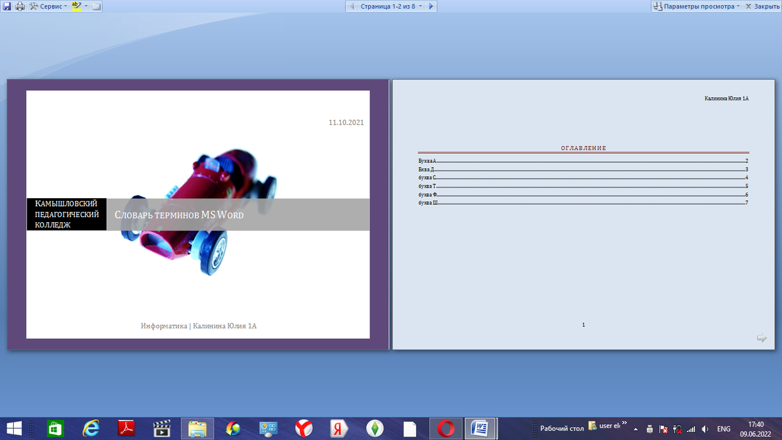Viewport: 782px width, 440px height.
Task: Launch The Sims from taskbar
Action: pyautogui.click(x=374, y=428)
